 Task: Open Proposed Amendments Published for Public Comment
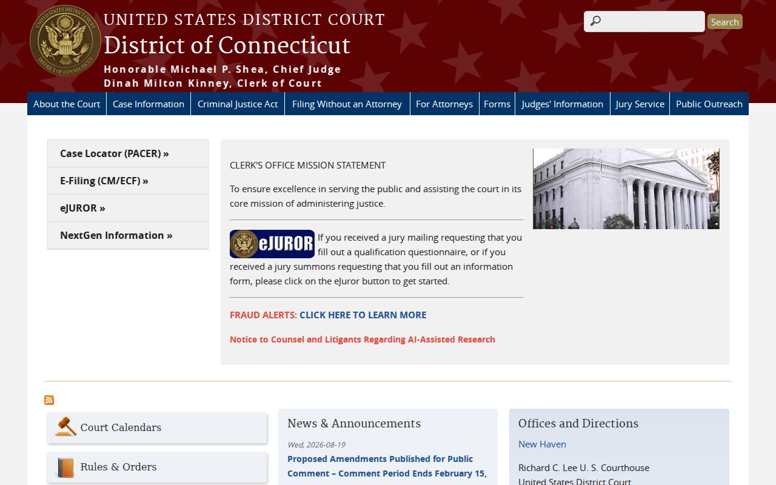pyautogui.click(x=387, y=466)
